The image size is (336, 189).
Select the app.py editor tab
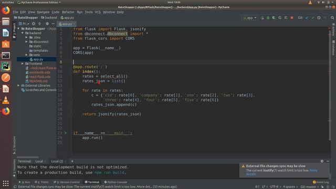click(x=67, y=24)
